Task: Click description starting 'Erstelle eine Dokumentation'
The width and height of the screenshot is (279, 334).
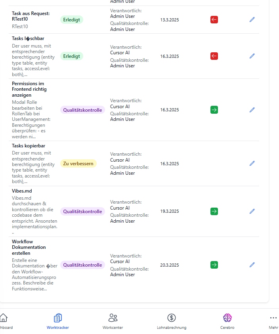Action: (34, 275)
